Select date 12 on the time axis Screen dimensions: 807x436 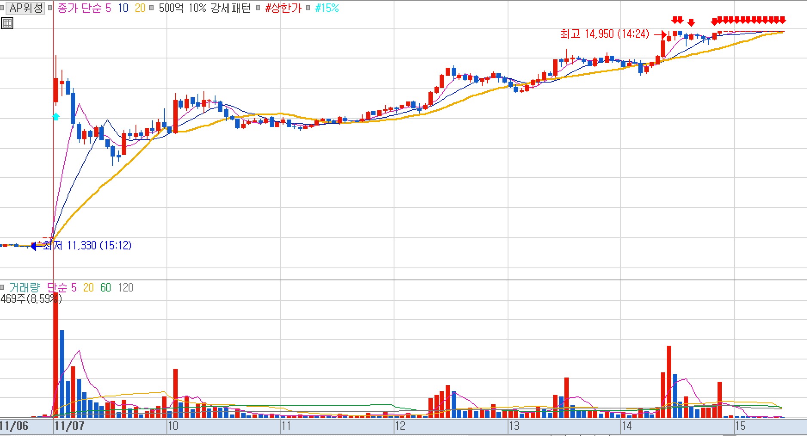point(400,426)
